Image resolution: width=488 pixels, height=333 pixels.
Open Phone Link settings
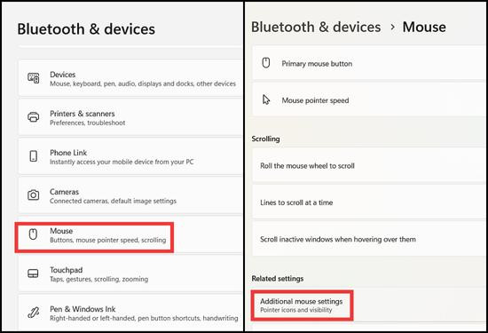click(130, 156)
